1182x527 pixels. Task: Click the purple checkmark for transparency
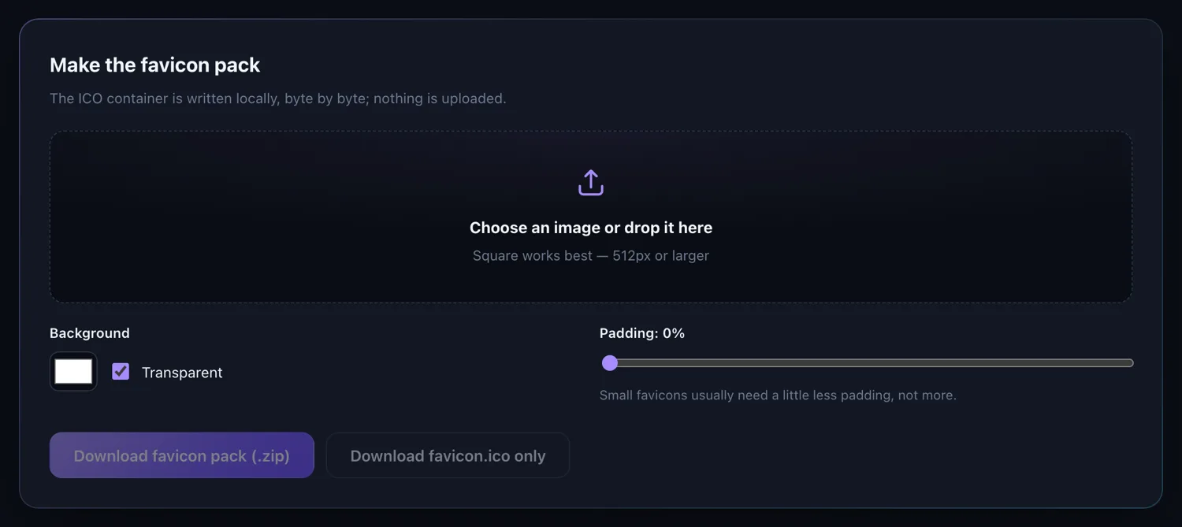[x=121, y=372]
